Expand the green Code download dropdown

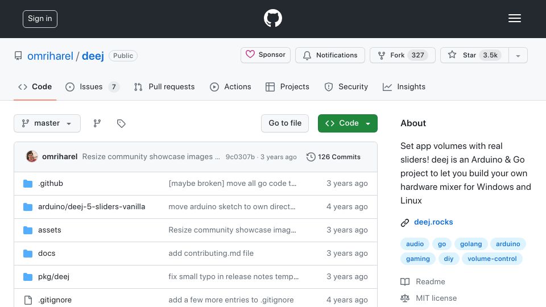(x=348, y=123)
